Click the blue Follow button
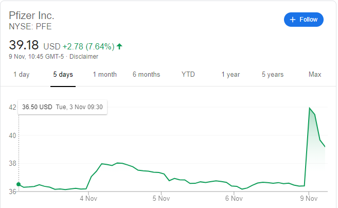Viewport: 338px width, 208px height. tap(304, 20)
